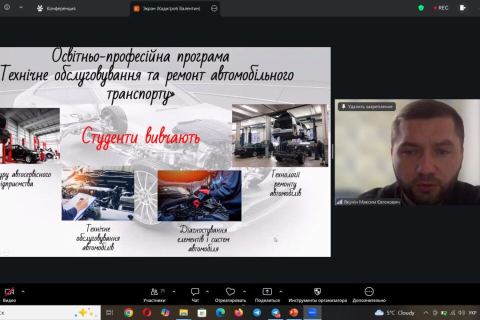Open the more options circle on the screen-share tab
The height and width of the screenshot is (320, 480).
pyautogui.click(x=214, y=8)
